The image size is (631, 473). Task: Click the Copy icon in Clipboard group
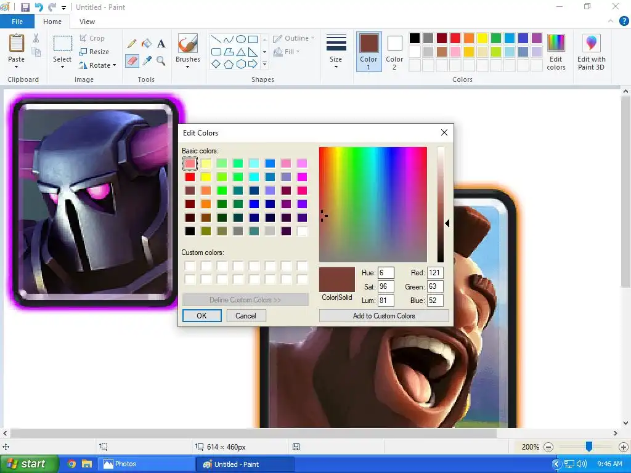point(36,52)
